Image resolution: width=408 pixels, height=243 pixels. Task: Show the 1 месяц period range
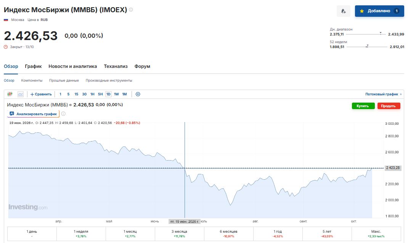pyautogui.click(x=130, y=233)
